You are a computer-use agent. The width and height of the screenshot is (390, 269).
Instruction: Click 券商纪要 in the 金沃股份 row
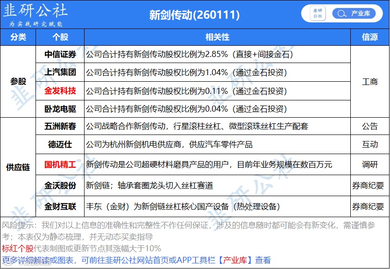pyautogui.click(x=368, y=185)
